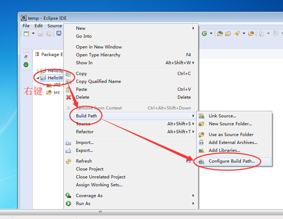Image resolution: width=283 pixels, height=219 pixels.
Task: Open dropdown beside Next Annotation icon
Action: click(x=268, y=34)
